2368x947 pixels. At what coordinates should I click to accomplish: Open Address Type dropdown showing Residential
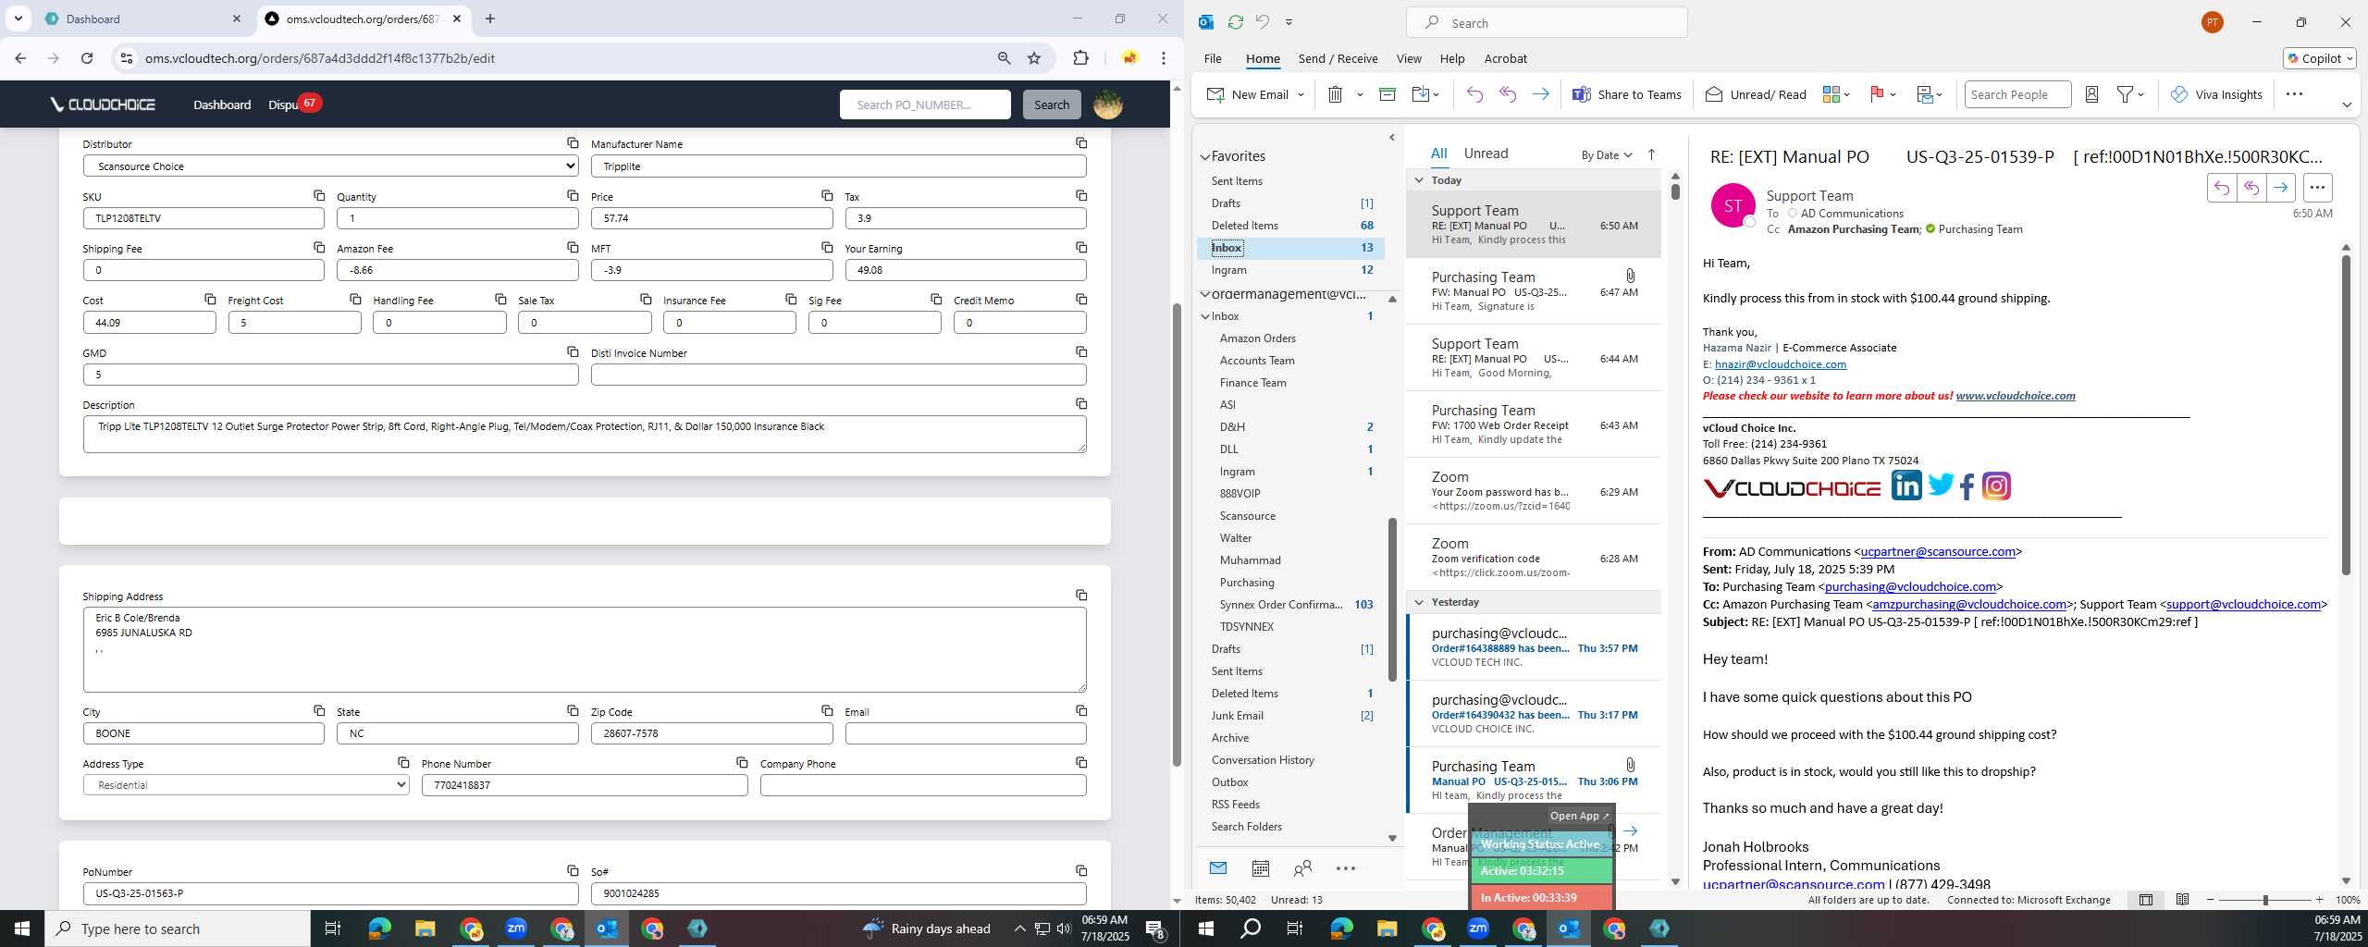246,784
